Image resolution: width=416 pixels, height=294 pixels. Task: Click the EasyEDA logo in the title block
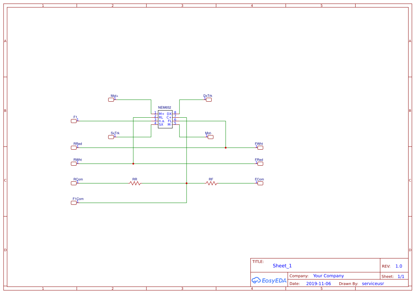coord(269,280)
